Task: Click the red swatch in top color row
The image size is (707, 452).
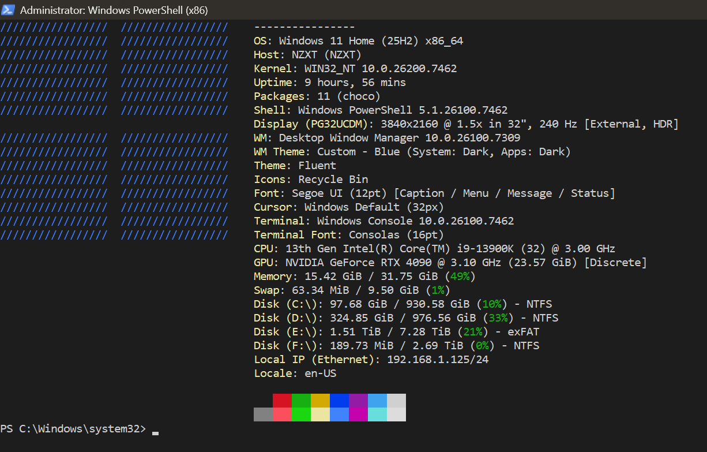Action: (282, 401)
